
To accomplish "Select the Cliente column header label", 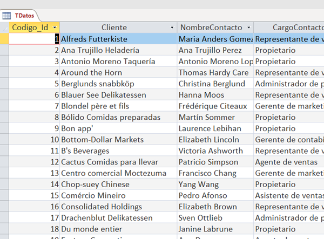I will coord(114,28).
